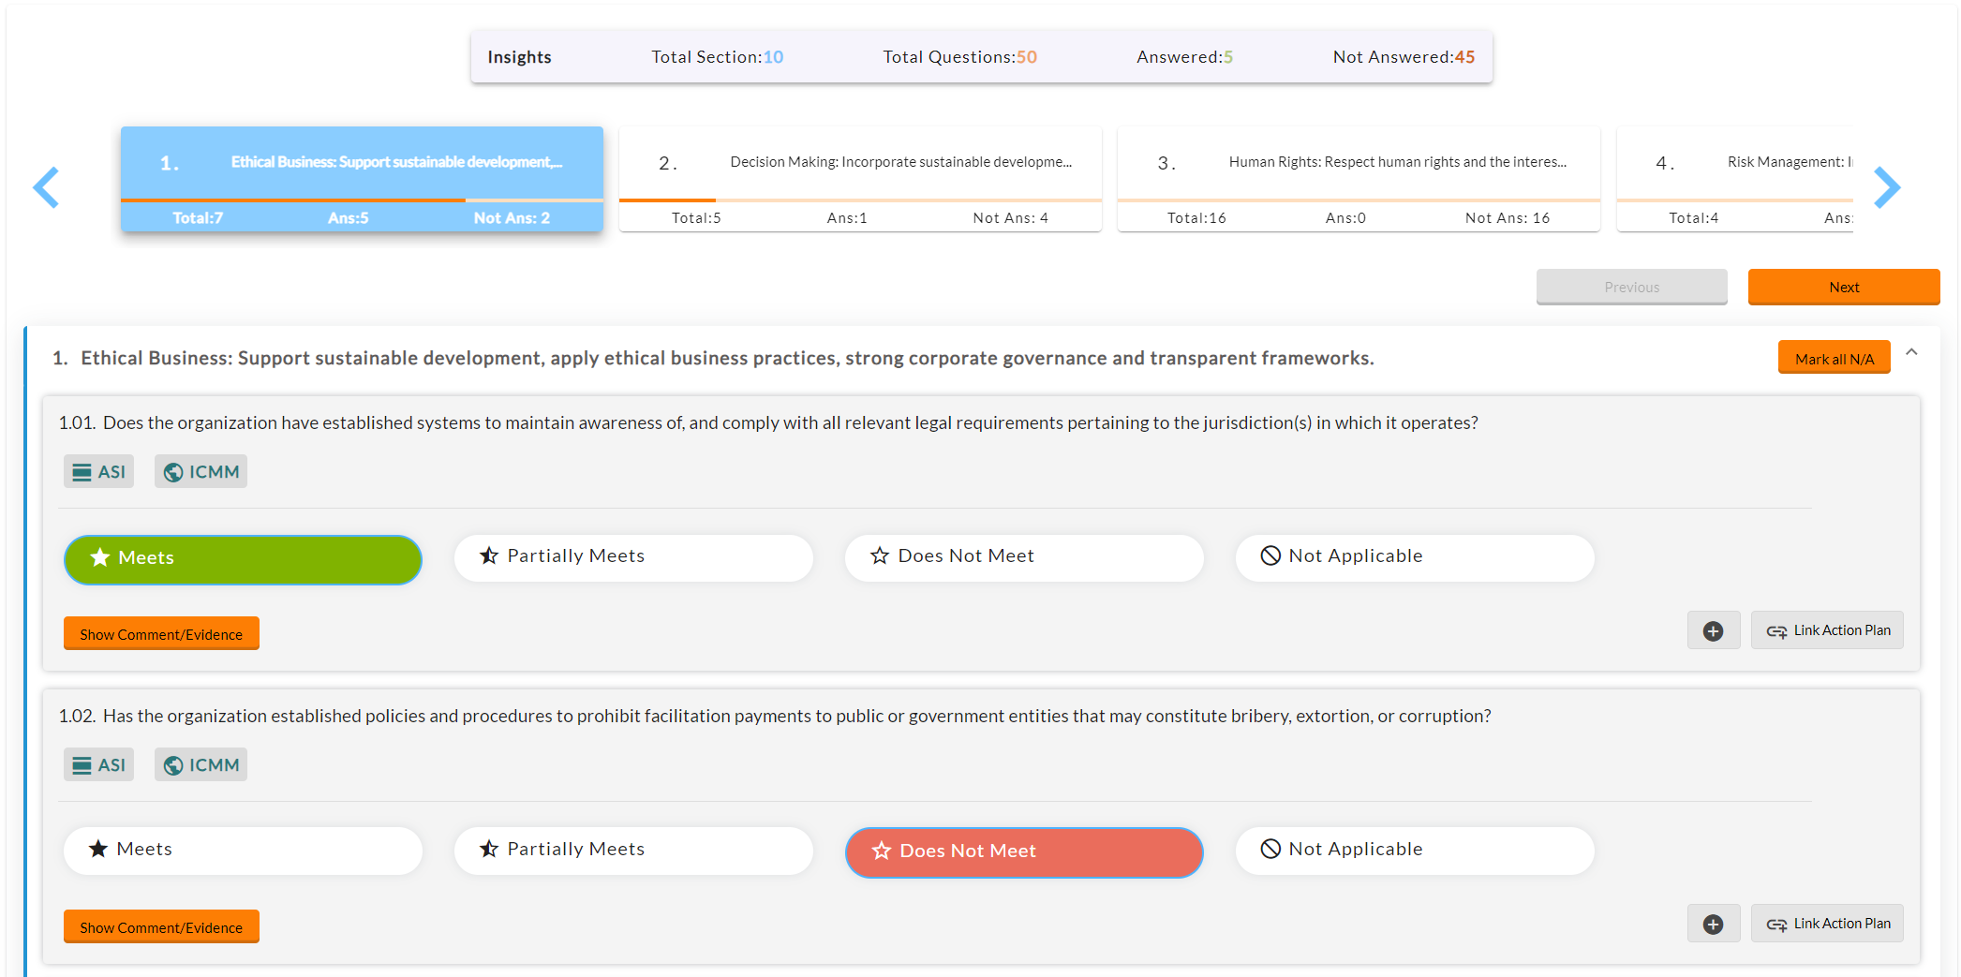Click the Previous button
Viewport: 1961px width, 977px height.
[1631, 287]
